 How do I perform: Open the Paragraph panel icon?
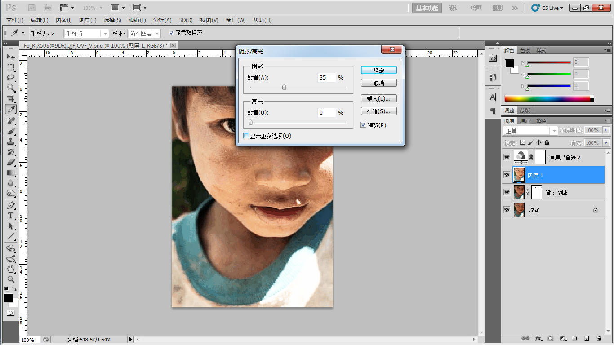(493, 111)
